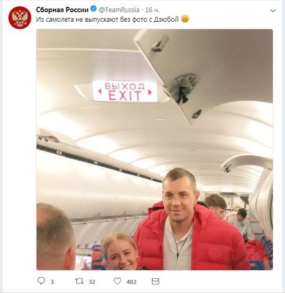285x293 pixels.
Task: Click the @TeamRussia handle
Action: pos(119,10)
